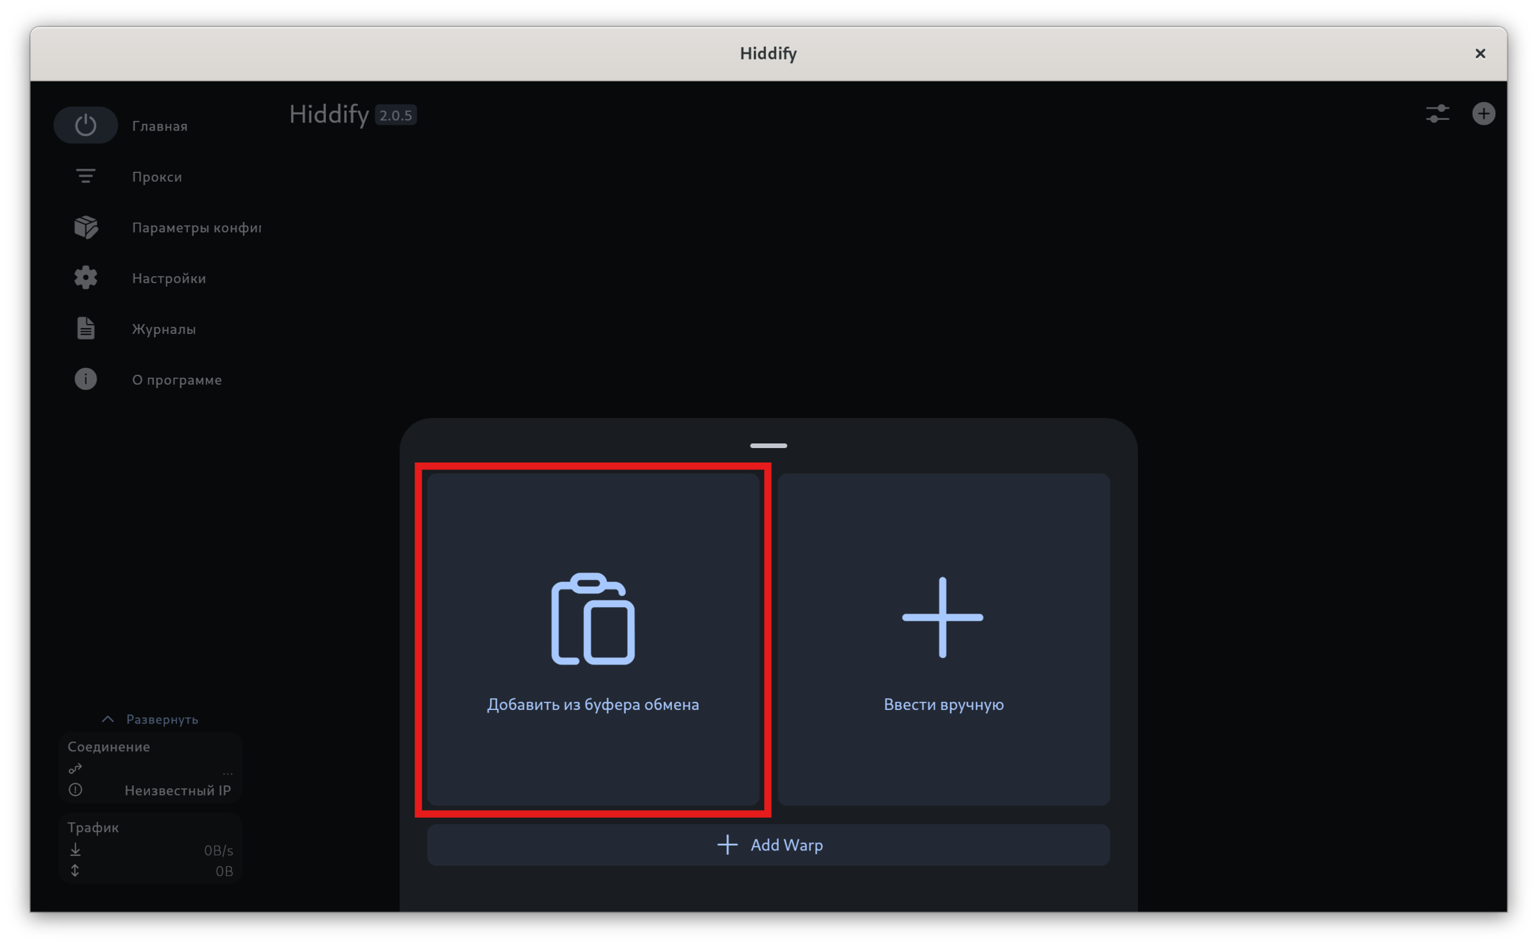1536x944 pixels.
Task: Close the Hiddify window
Action: (1480, 53)
